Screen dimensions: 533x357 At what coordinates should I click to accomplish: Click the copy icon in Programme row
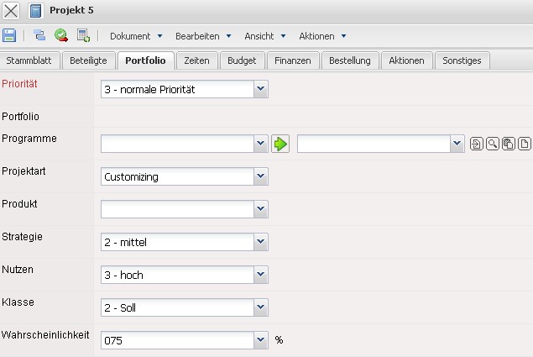pos(509,144)
